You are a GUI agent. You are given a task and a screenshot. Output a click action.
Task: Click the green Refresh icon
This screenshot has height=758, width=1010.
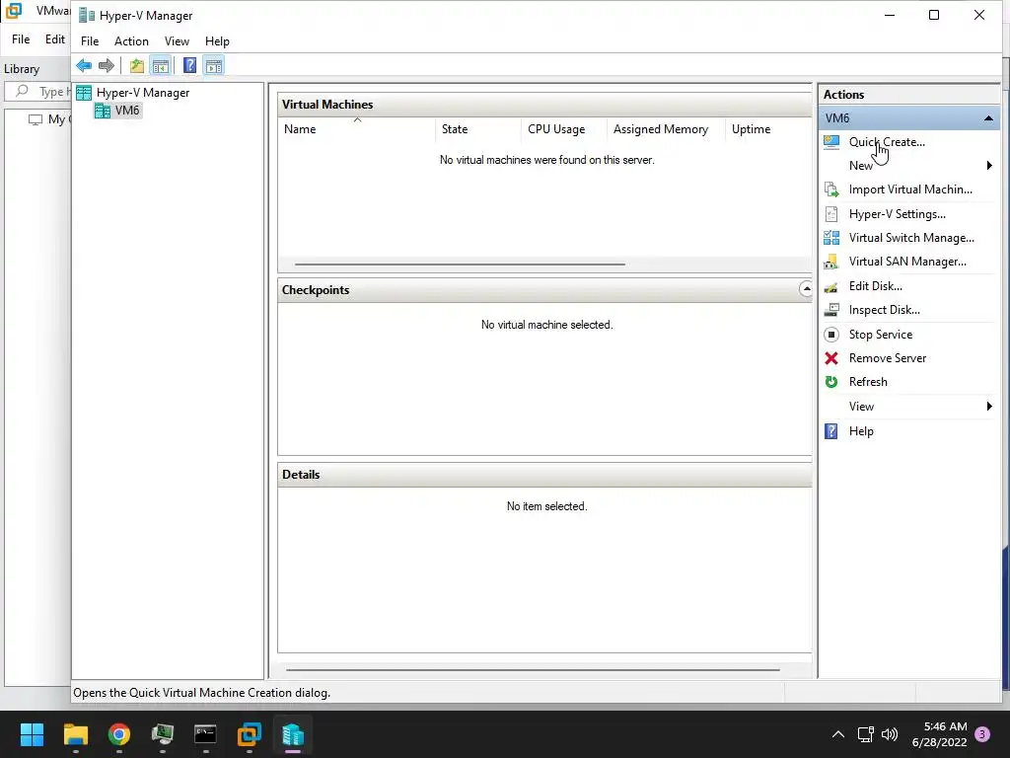click(831, 382)
